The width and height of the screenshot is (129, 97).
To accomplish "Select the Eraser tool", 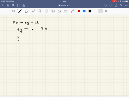I will (26, 11).
